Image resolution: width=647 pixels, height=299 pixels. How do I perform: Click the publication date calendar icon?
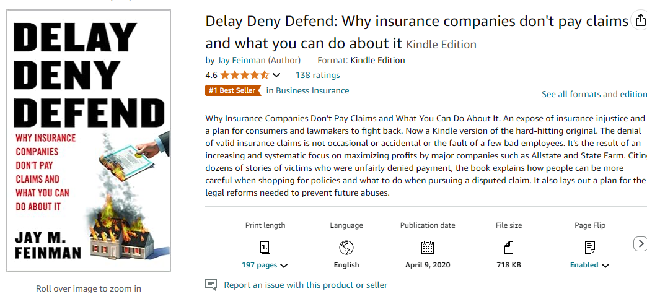pyautogui.click(x=428, y=248)
